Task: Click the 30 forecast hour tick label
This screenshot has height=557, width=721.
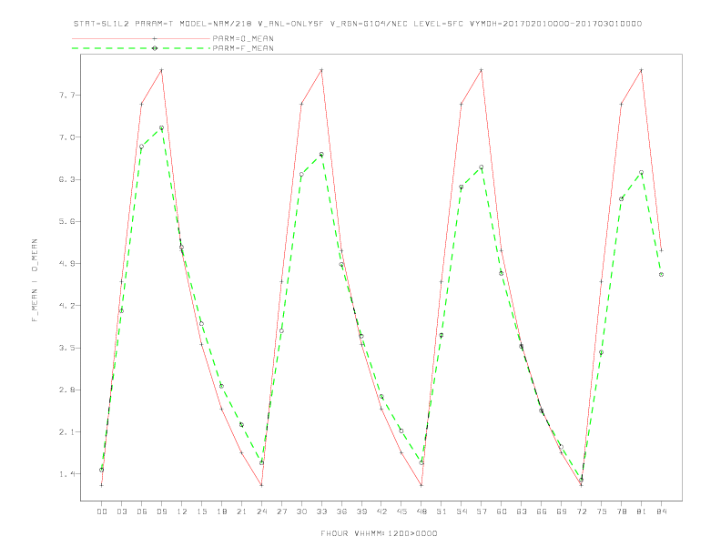Action: (301, 511)
